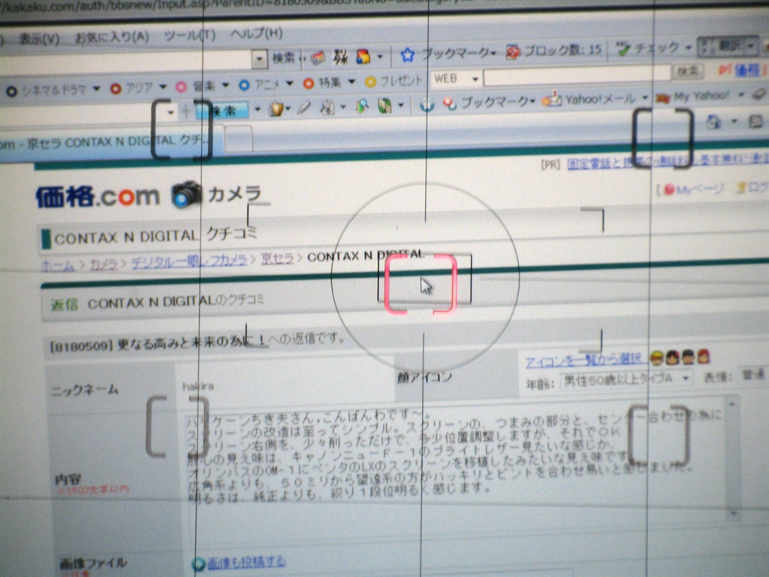Open the [PR] 固定電話 advertisement link
The image size is (769, 577).
(x=667, y=161)
